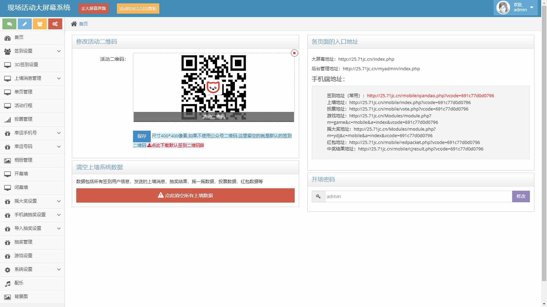The width and height of the screenshot is (547, 307).
Task: Open the 签到地址 qiandao.php link
Action: tap(430, 96)
